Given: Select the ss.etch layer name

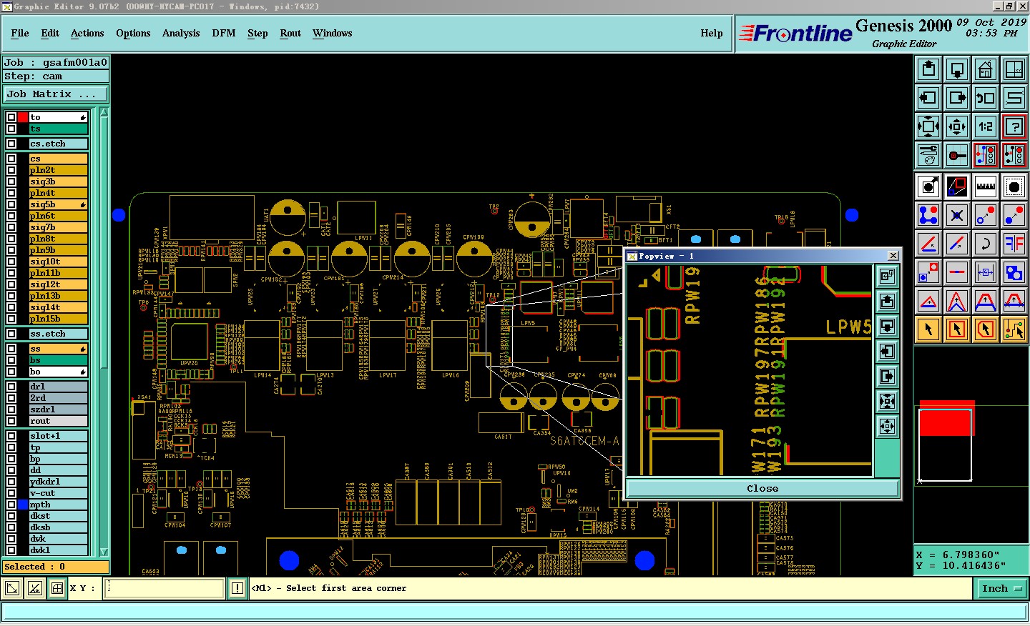Looking at the screenshot, I should click(58, 334).
